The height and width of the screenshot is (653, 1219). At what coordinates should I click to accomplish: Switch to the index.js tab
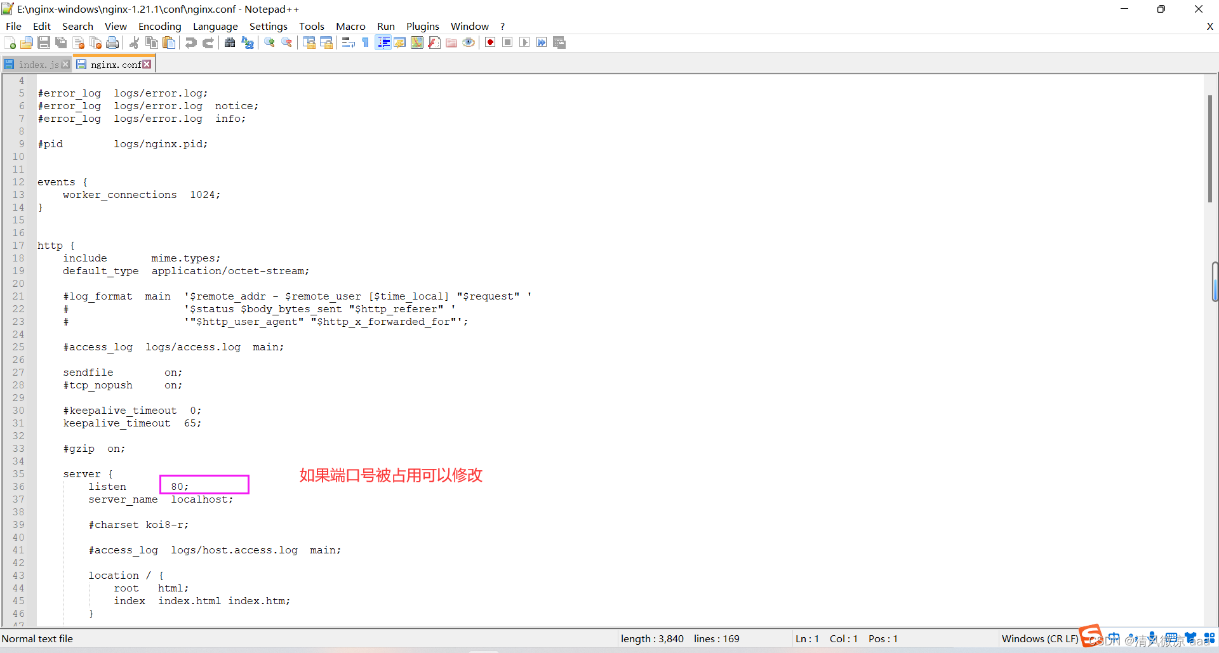[x=38, y=65]
